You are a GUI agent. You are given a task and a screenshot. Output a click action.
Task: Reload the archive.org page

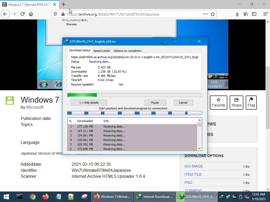click(x=22, y=14)
